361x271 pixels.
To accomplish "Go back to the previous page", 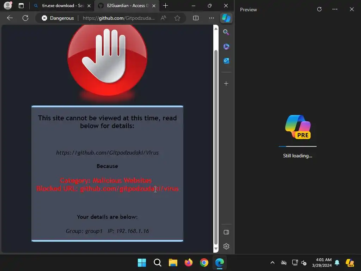I will [10, 18].
